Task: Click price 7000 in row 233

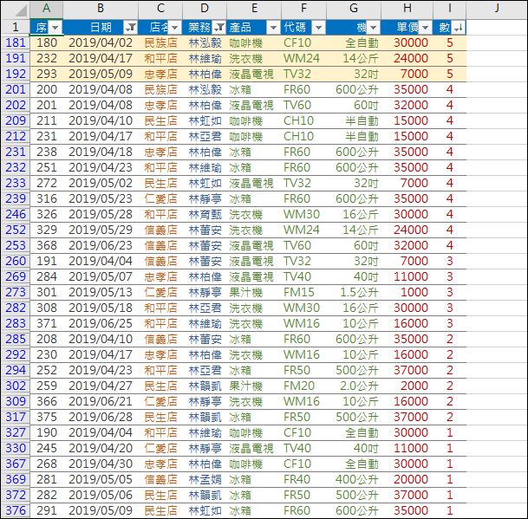Action: [407, 183]
